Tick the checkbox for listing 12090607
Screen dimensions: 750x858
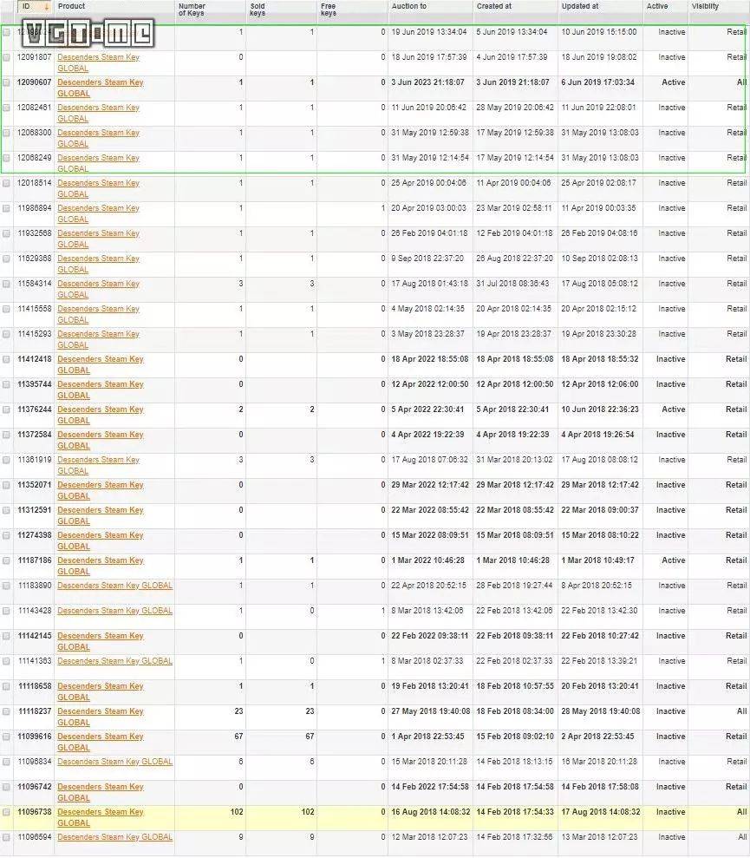click(7, 83)
